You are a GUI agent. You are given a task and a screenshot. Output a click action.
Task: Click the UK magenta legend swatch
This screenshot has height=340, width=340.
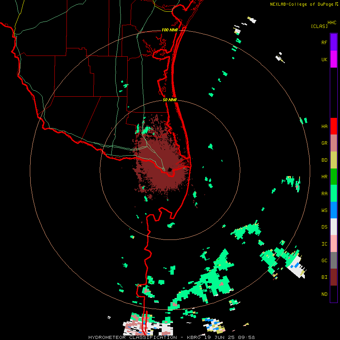click(334, 59)
